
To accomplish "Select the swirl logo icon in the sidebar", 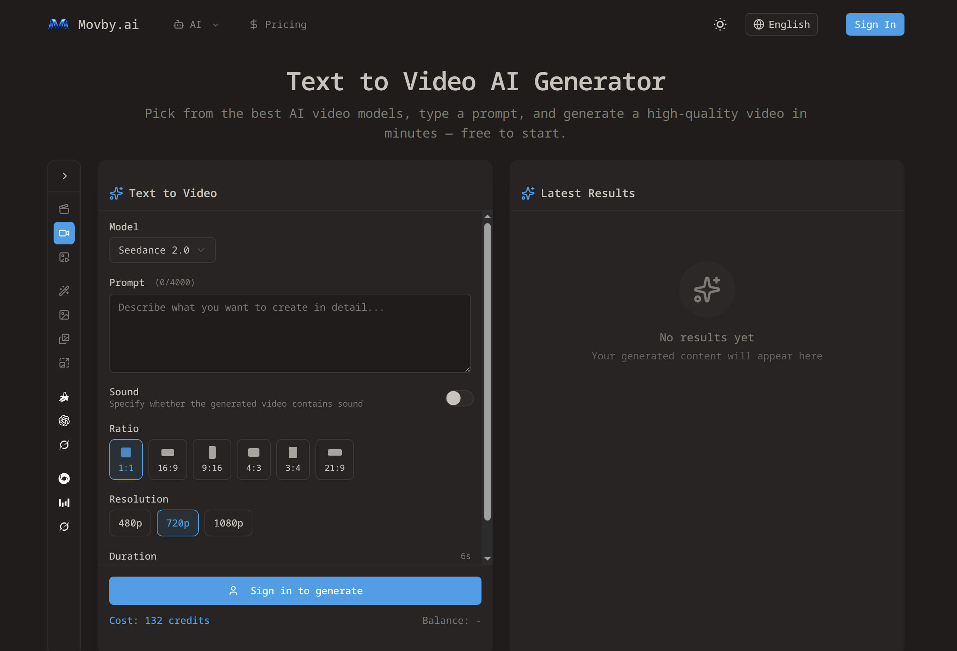I will [64, 478].
